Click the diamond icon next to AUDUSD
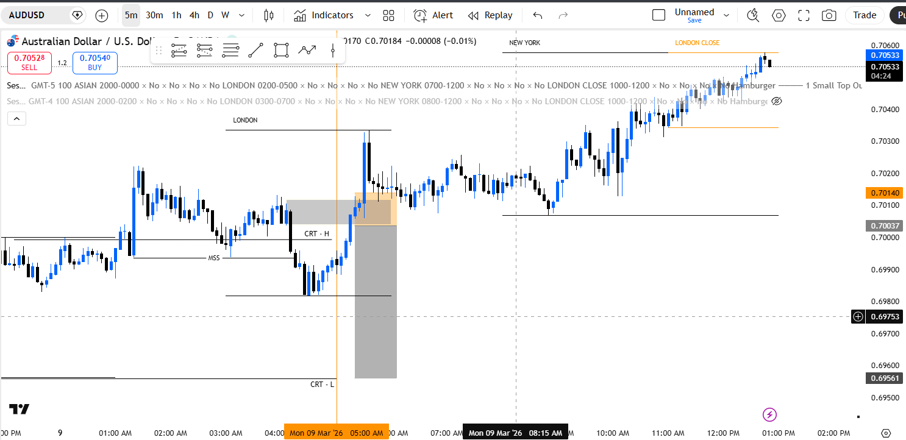The width and height of the screenshot is (906, 440). 77,15
